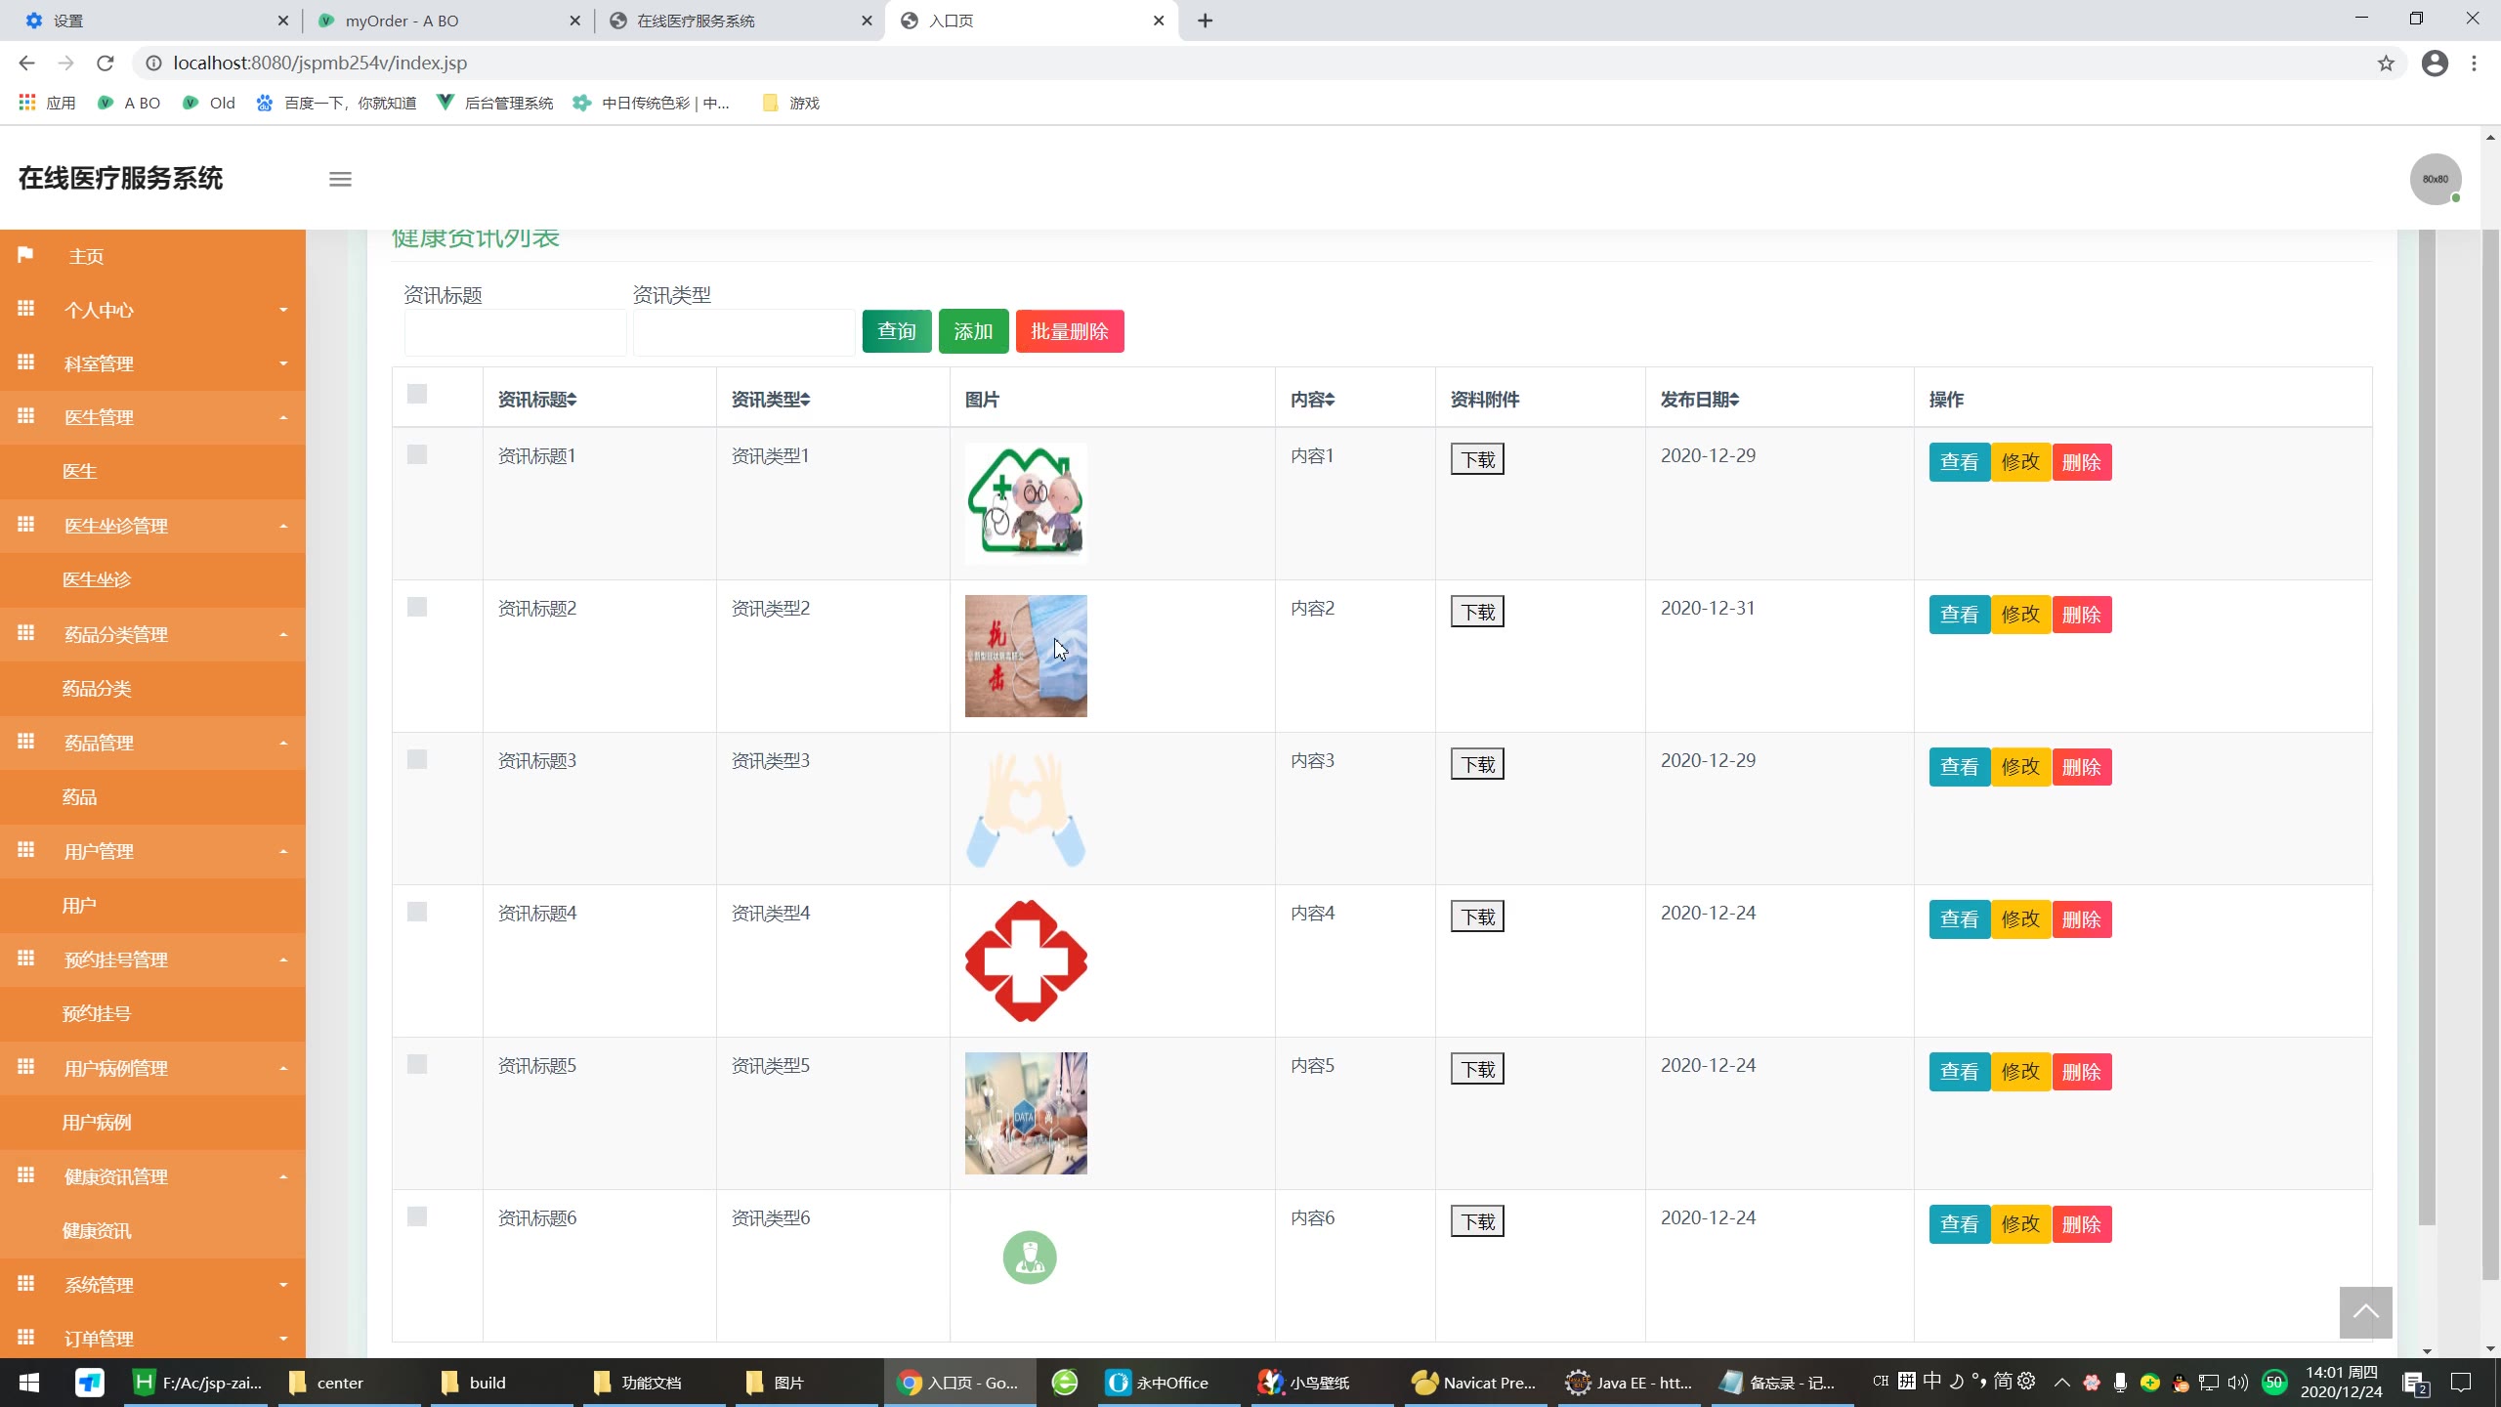The width and height of the screenshot is (2501, 1407).
Task: Open Navicat Premium from taskbar
Action: tap(1473, 1383)
